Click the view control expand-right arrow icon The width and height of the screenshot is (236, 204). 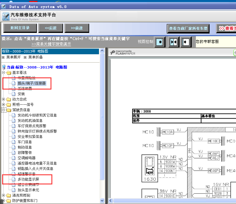point(160,42)
